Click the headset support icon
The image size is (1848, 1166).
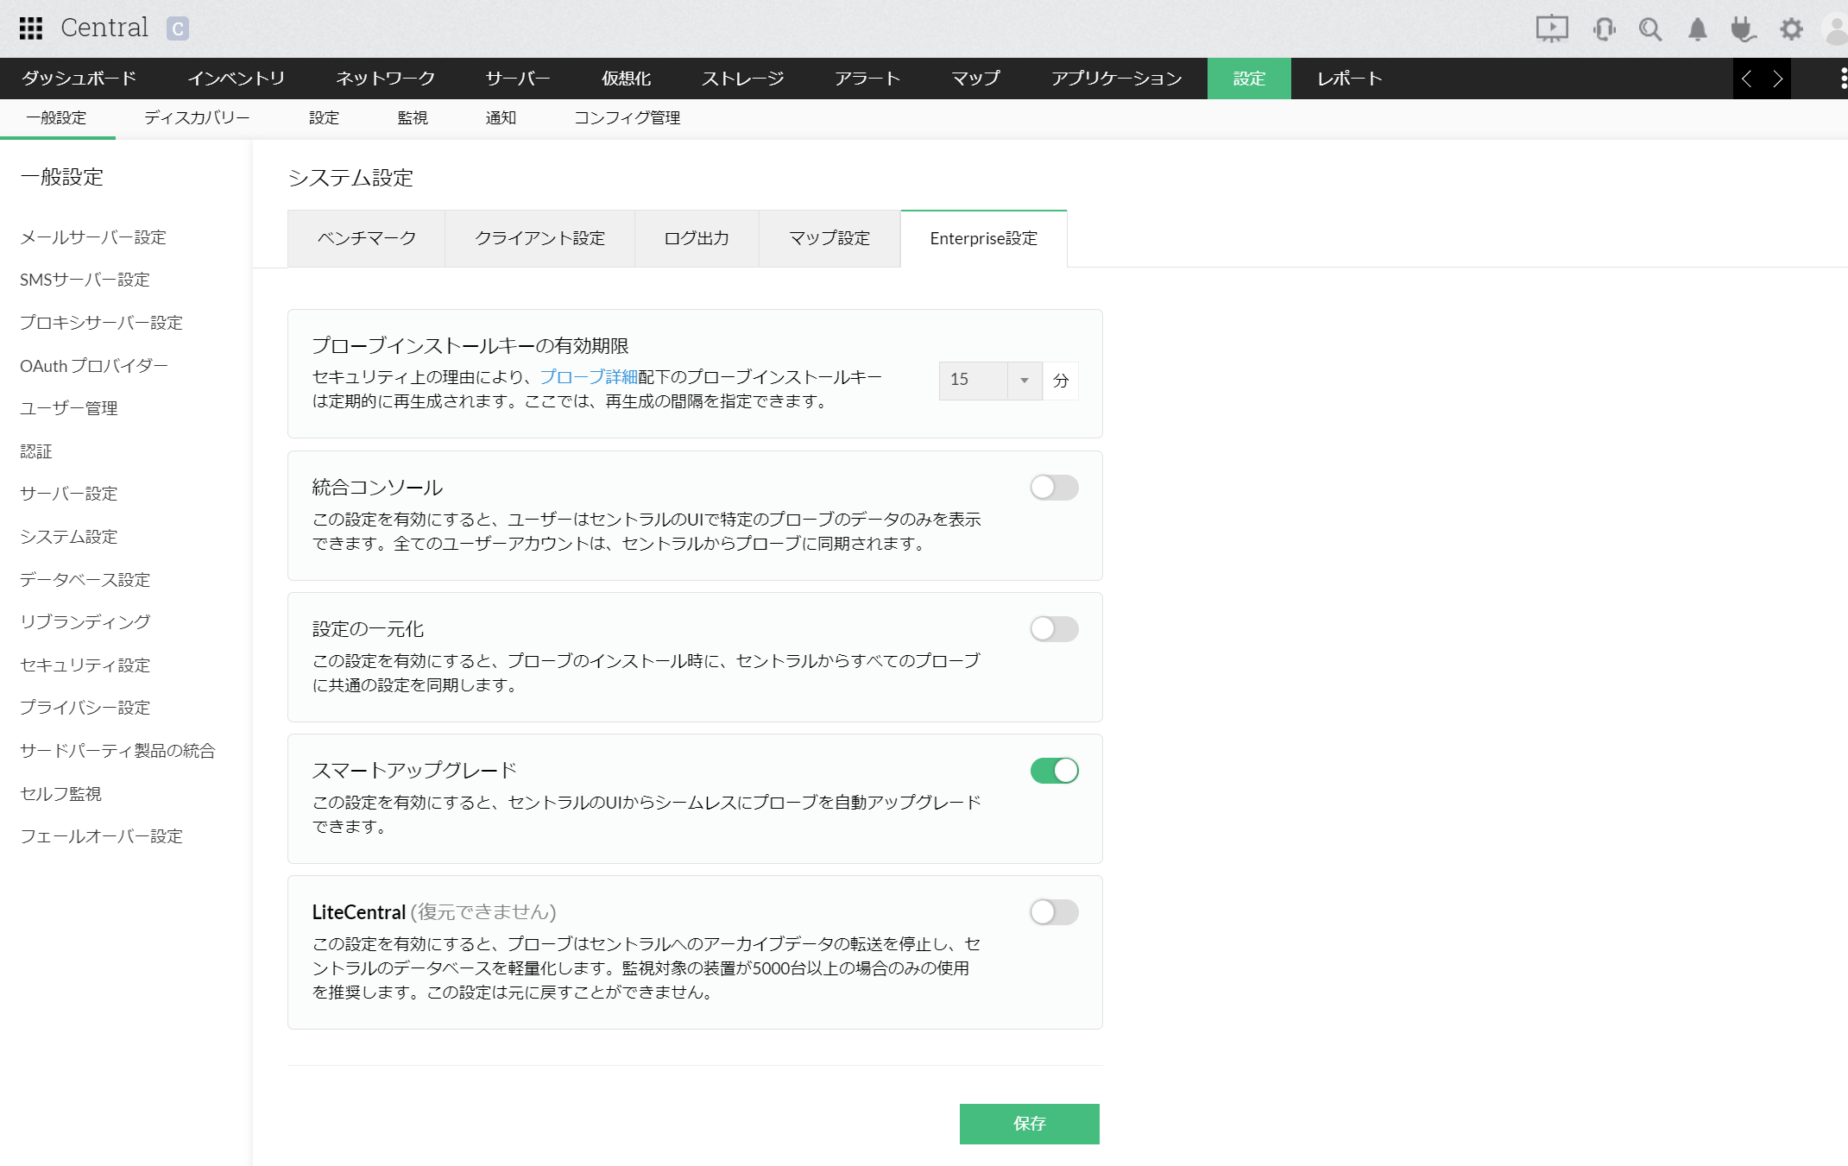pos(1604,29)
